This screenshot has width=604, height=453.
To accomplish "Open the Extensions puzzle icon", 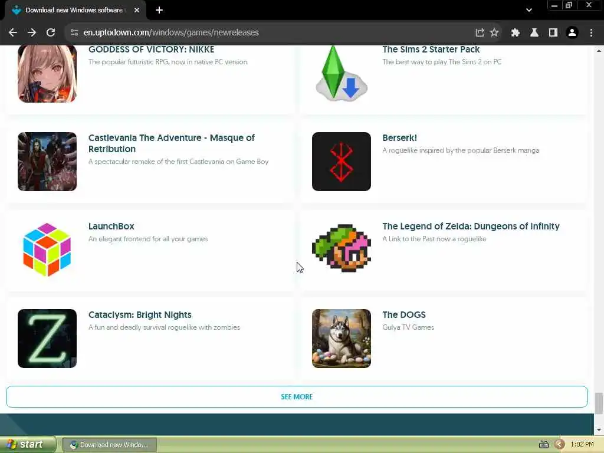I will [x=516, y=33].
